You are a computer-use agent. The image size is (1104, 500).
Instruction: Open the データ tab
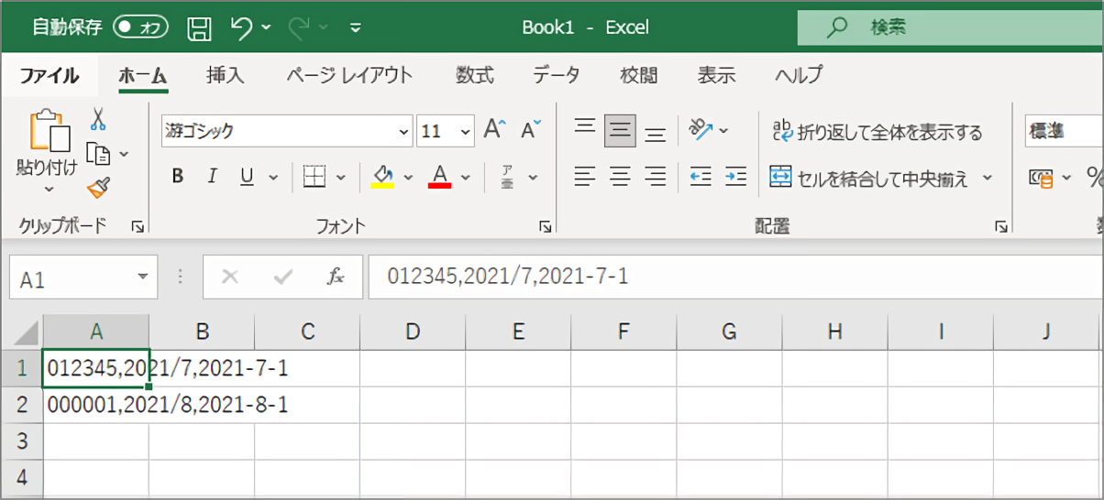pos(557,75)
